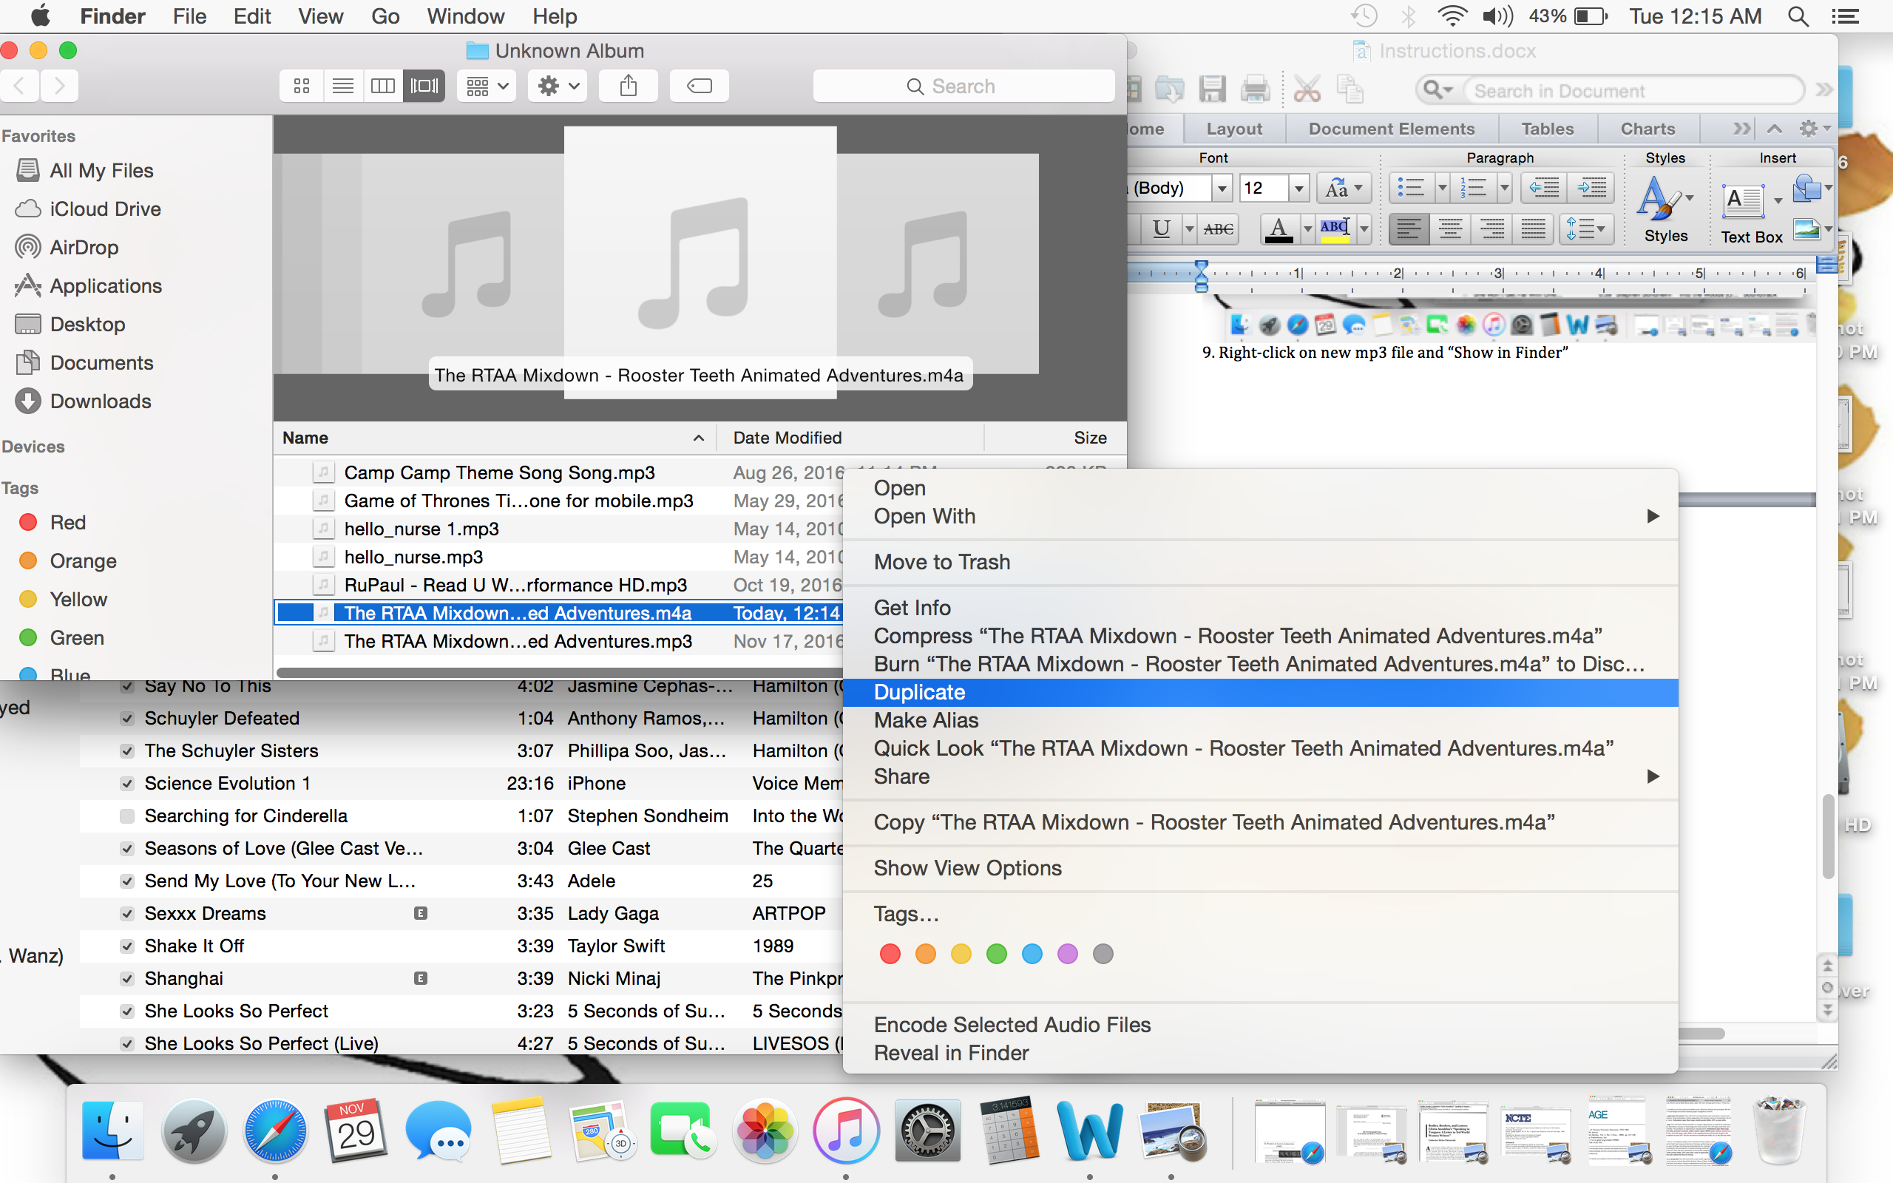Open Word Tables ribbon tab

tap(1546, 129)
